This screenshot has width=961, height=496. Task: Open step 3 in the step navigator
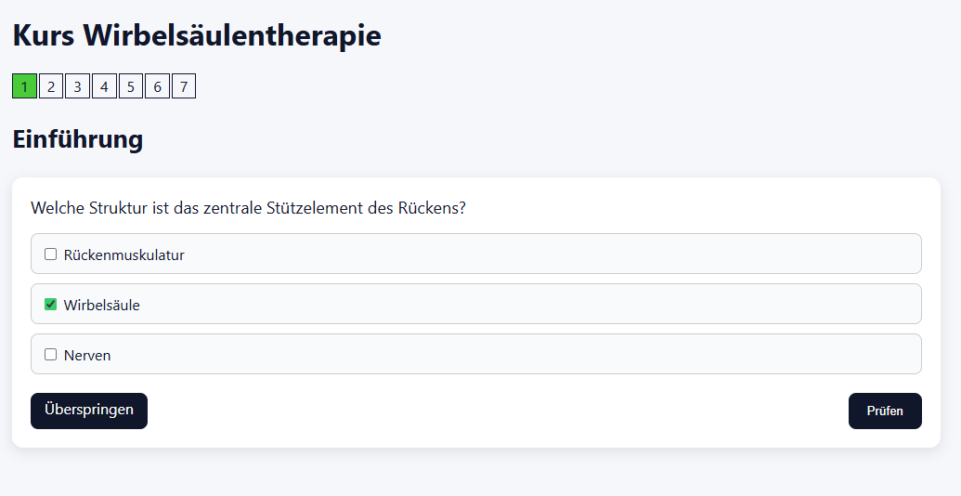point(78,86)
